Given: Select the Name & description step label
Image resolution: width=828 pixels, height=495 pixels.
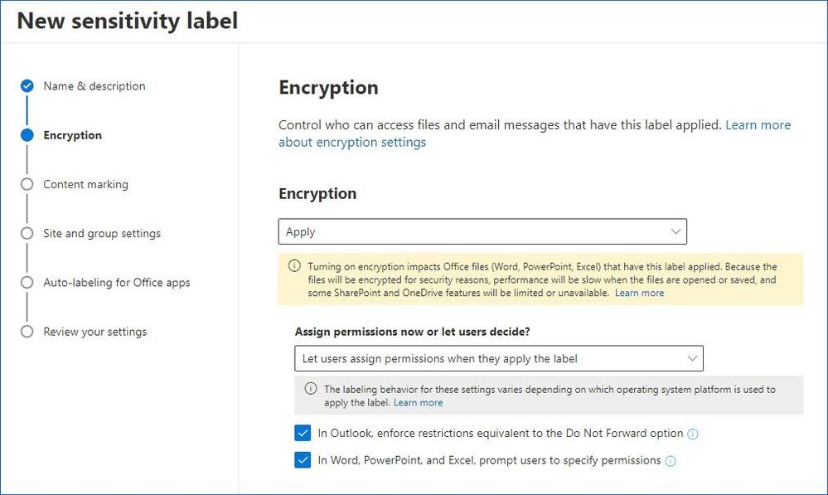Looking at the screenshot, I should click(94, 86).
